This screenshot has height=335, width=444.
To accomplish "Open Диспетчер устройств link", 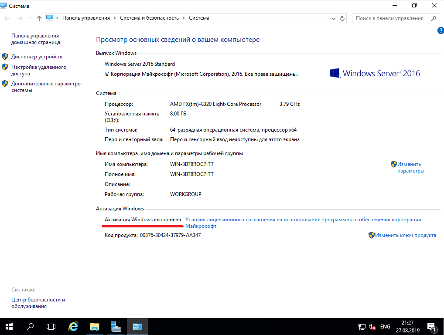I will point(37,57).
